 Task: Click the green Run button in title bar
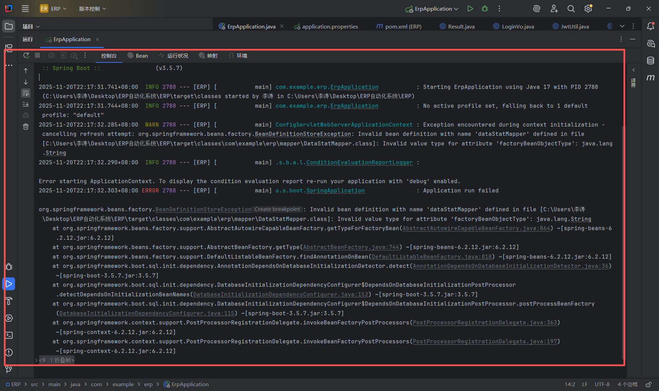coord(470,9)
